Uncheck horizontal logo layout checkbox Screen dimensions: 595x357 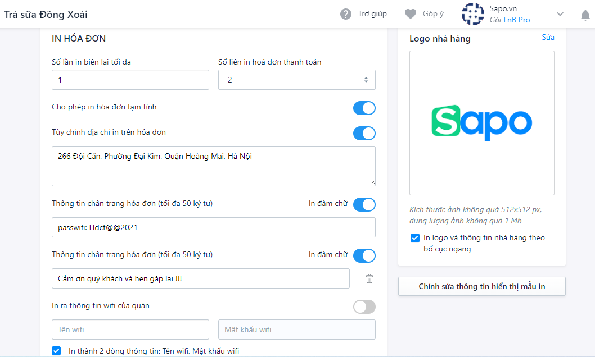click(x=414, y=238)
